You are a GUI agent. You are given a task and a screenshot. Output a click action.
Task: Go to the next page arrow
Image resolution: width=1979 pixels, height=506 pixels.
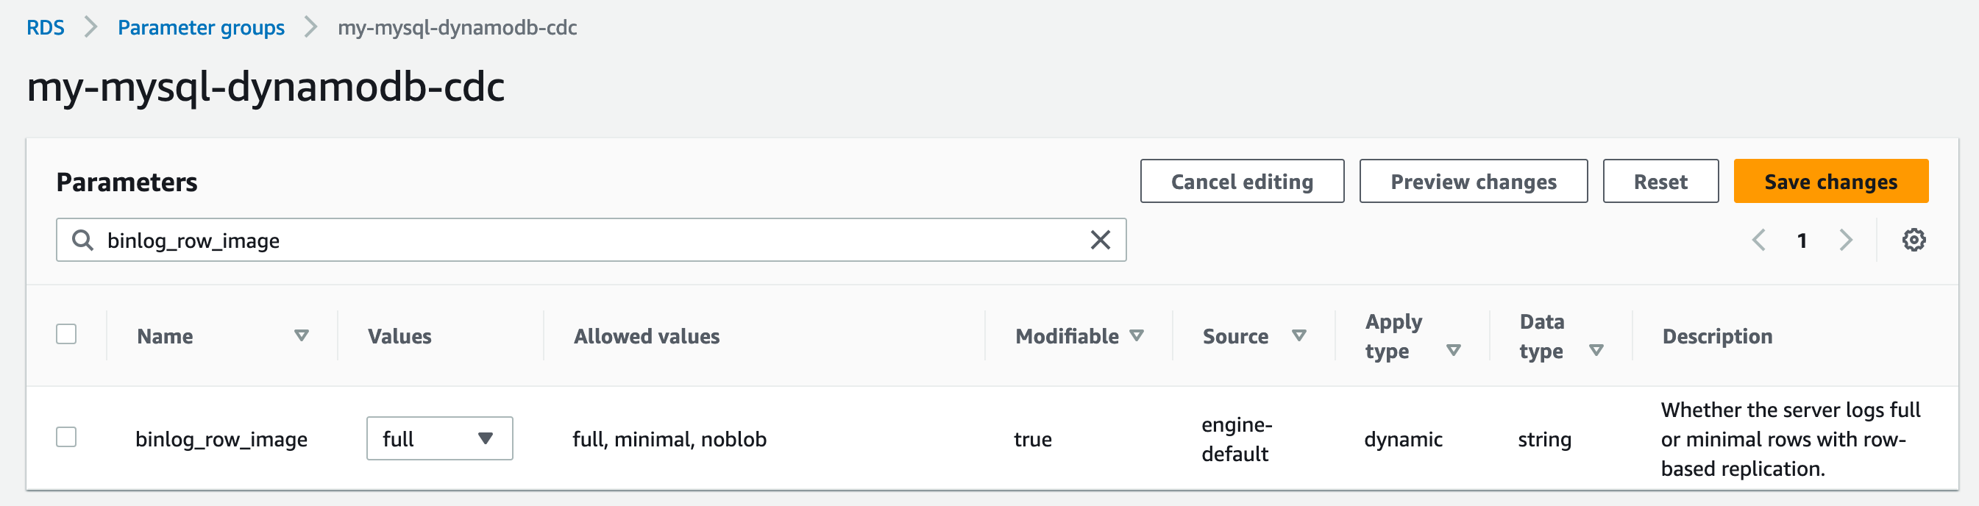1845,240
